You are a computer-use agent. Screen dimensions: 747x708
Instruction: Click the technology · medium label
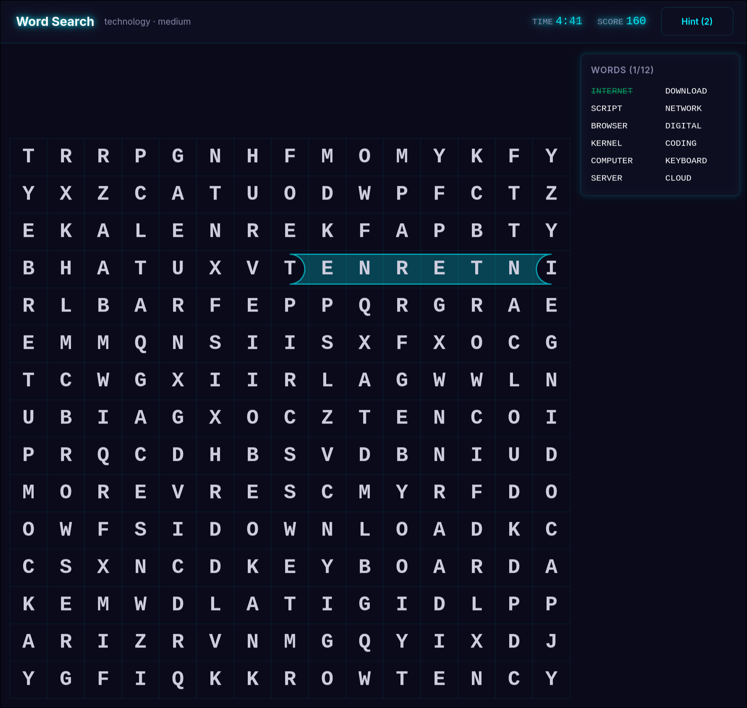[147, 22]
